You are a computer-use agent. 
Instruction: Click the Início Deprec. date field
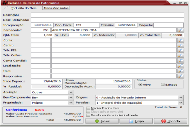coord(47,81)
